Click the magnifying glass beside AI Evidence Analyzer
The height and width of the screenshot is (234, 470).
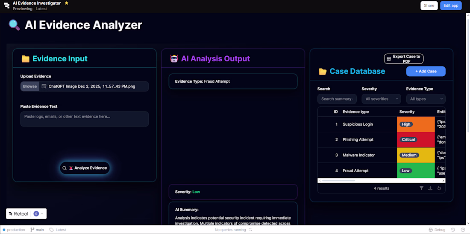(14, 25)
